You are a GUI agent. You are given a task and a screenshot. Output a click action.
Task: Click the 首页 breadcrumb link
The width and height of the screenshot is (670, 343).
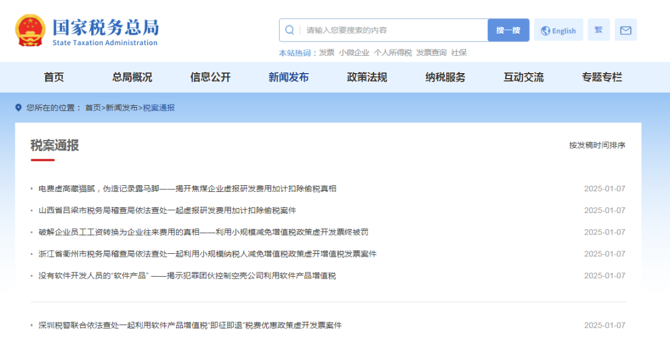click(92, 108)
